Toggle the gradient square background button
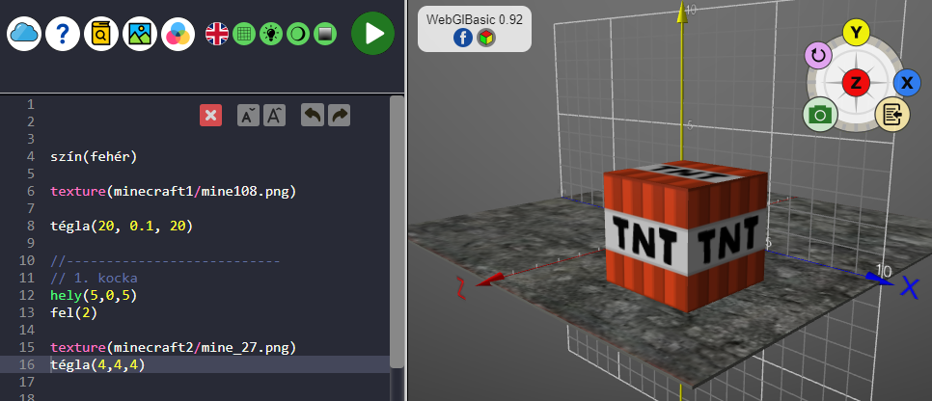The image size is (932, 401). [325, 34]
